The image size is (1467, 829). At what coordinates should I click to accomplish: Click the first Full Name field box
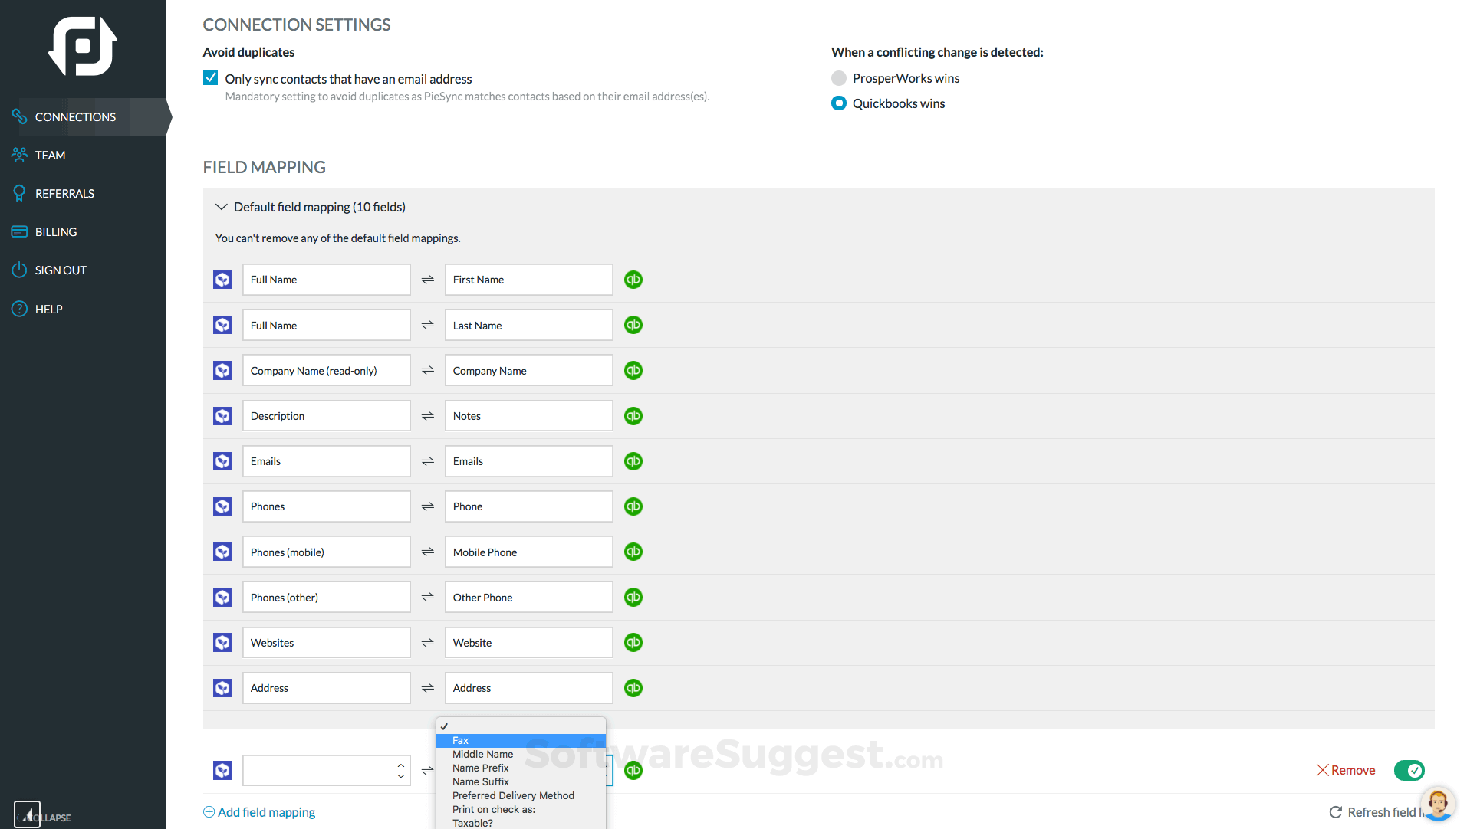(x=327, y=280)
